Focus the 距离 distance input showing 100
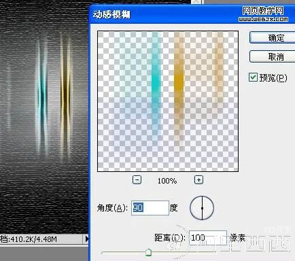This screenshot has width=295, height=261. (x=208, y=238)
